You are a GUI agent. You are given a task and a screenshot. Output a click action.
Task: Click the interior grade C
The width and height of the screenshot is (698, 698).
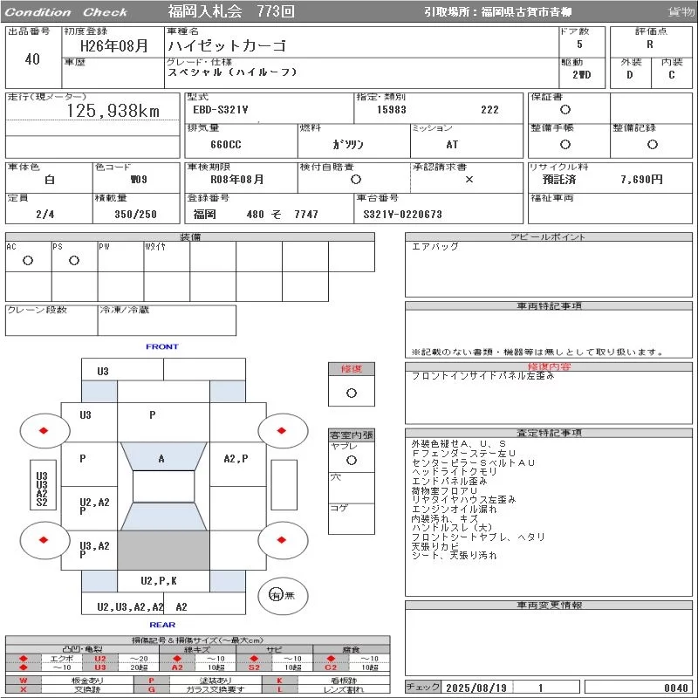pyautogui.click(x=671, y=75)
